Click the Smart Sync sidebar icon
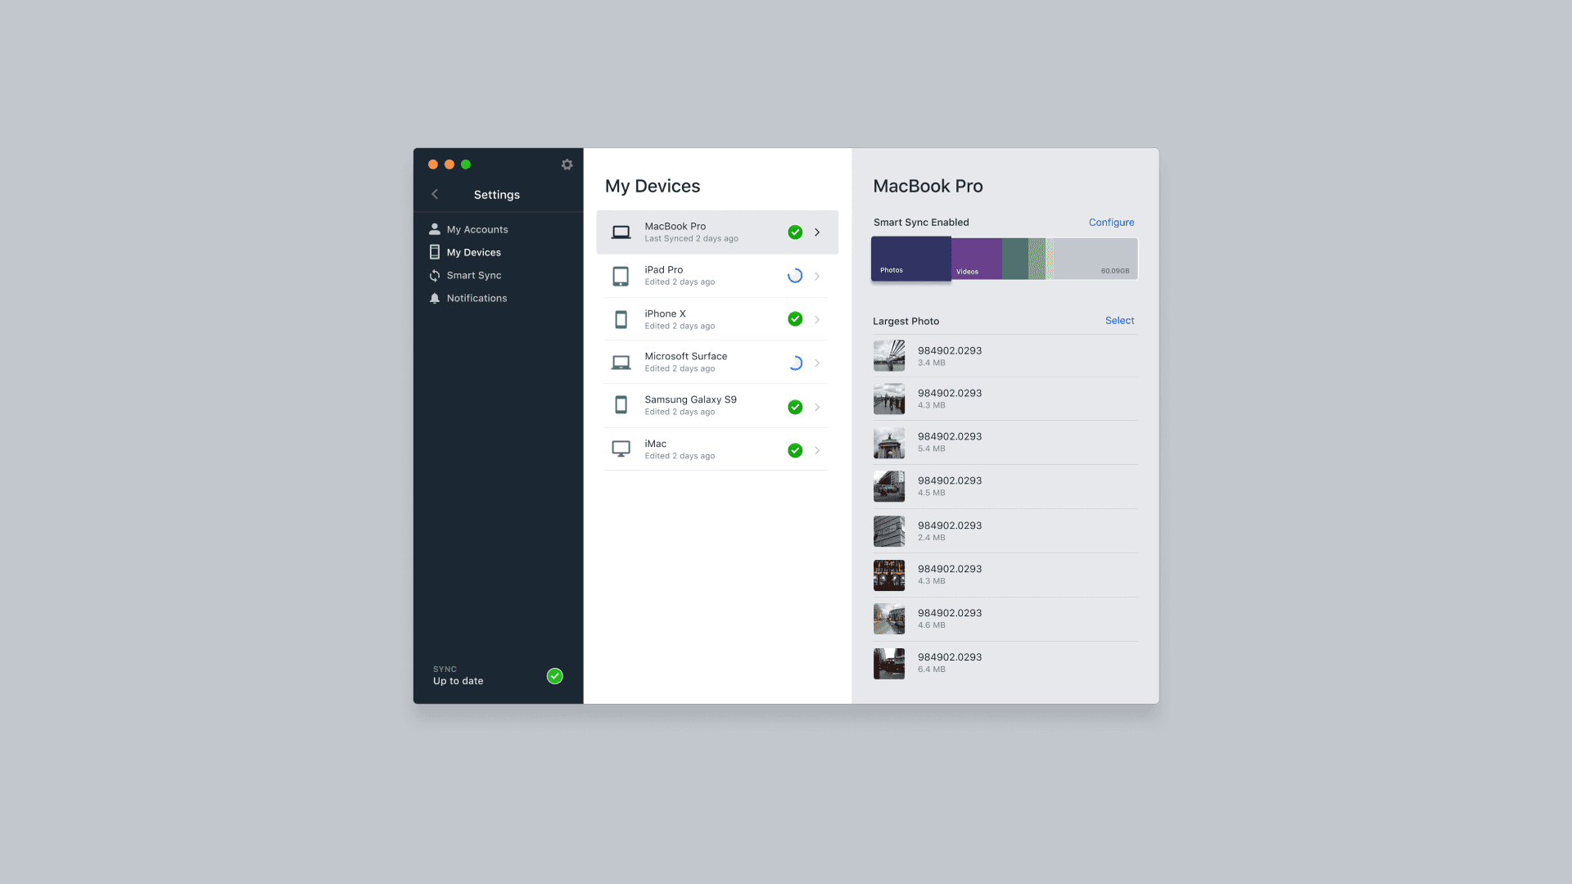The height and width of the screenshot is (884, 1572). pyautogui.click(x=435, y=274)
